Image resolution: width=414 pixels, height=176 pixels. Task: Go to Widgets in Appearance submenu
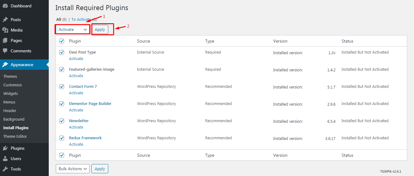click(x=11, y=93)
